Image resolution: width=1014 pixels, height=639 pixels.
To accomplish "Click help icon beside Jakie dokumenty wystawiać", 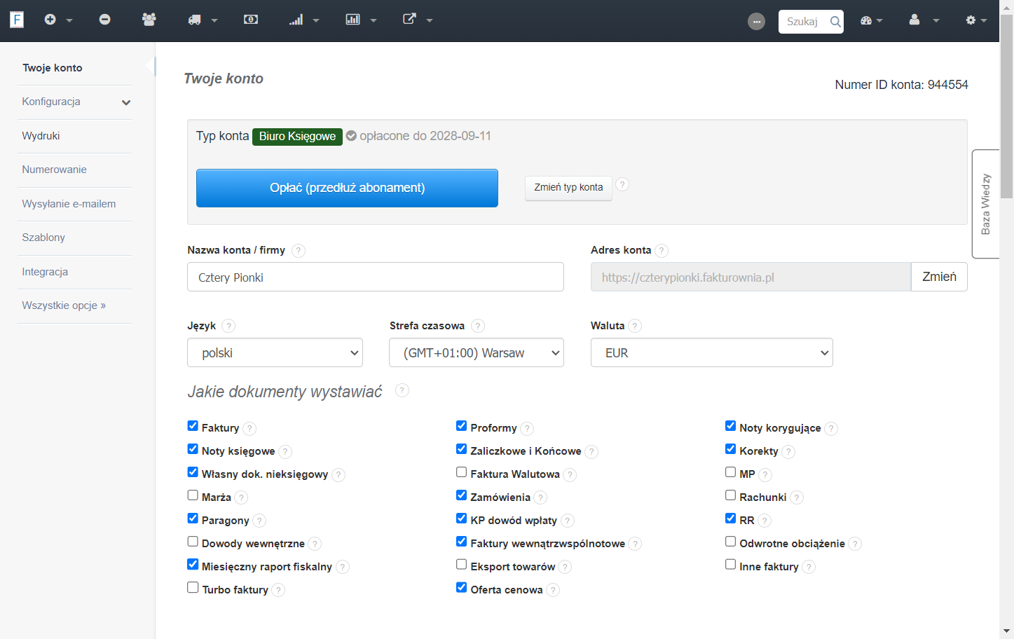I will pos(402,391).
